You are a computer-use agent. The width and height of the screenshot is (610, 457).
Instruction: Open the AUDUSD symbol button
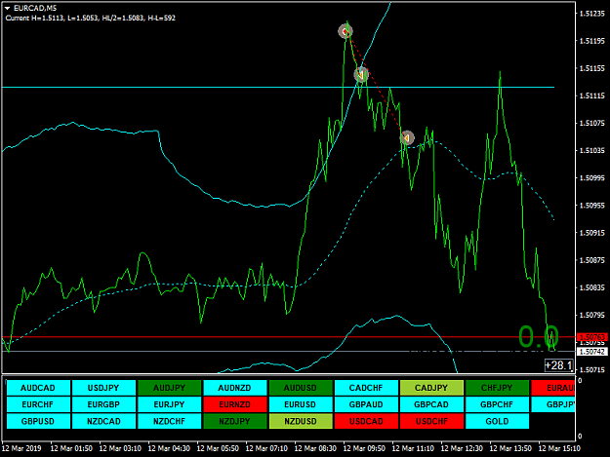[301, 388]
